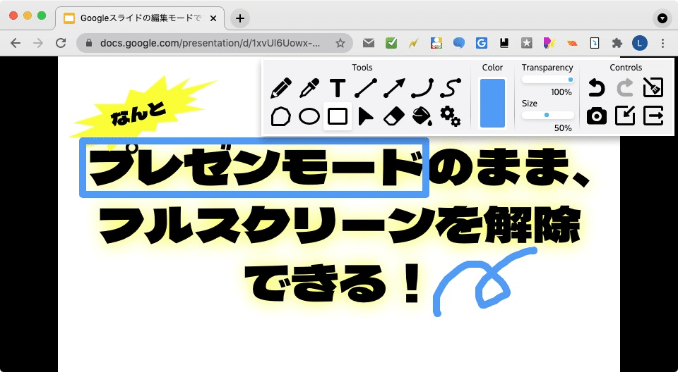Open the gears settings in Tools
The height and width of the screenshot is (372, 678).
click(450, 116)
